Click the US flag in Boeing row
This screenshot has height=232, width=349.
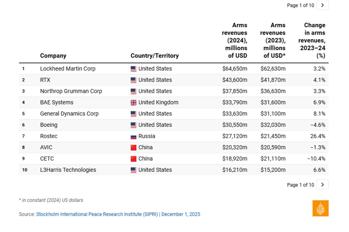tap(133, 125)
